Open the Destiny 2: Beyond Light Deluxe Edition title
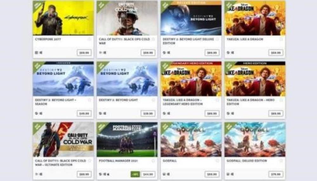The image size is (317, 181). pos(188,41)
